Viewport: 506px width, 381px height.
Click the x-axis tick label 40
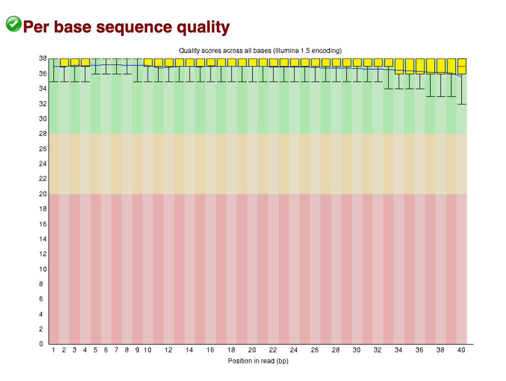[461, 350]
